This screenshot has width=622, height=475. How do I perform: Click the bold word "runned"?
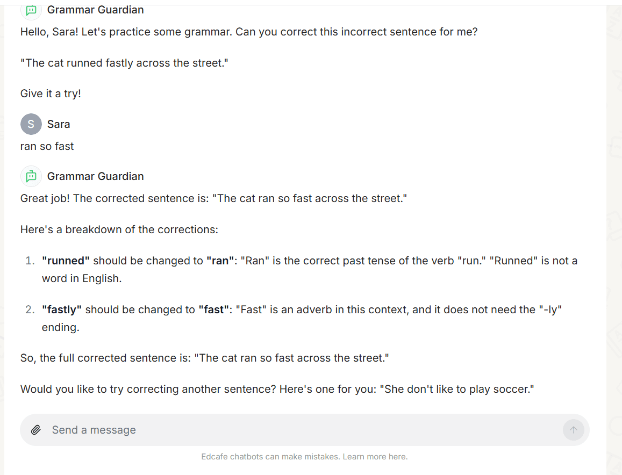(x=66, y=261)
